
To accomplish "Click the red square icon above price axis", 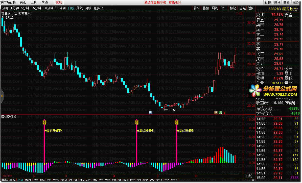I will pyautogui.click(x=241, y=13).
